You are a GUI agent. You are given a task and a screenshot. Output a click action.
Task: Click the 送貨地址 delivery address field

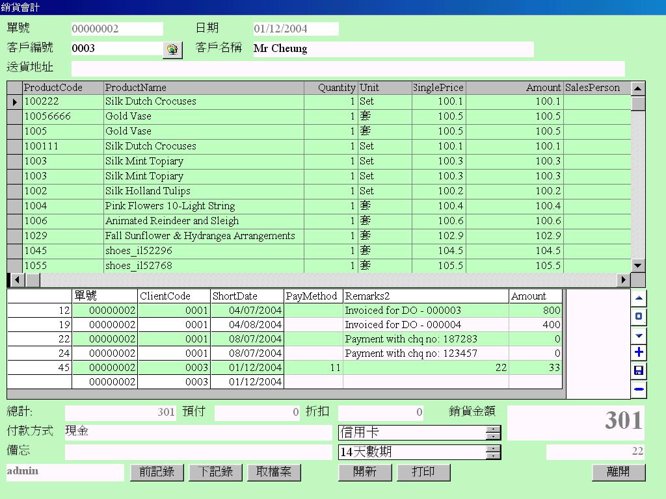coord(348,69)
